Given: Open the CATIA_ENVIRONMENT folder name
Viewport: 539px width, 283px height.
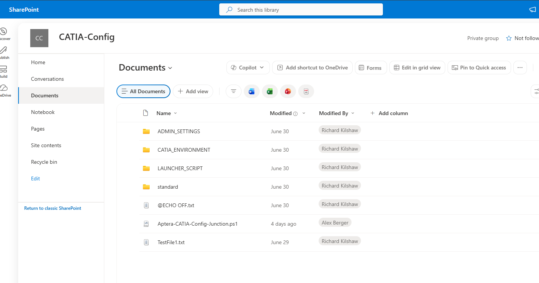Looking at the screenshot, I should coord(184,150).
